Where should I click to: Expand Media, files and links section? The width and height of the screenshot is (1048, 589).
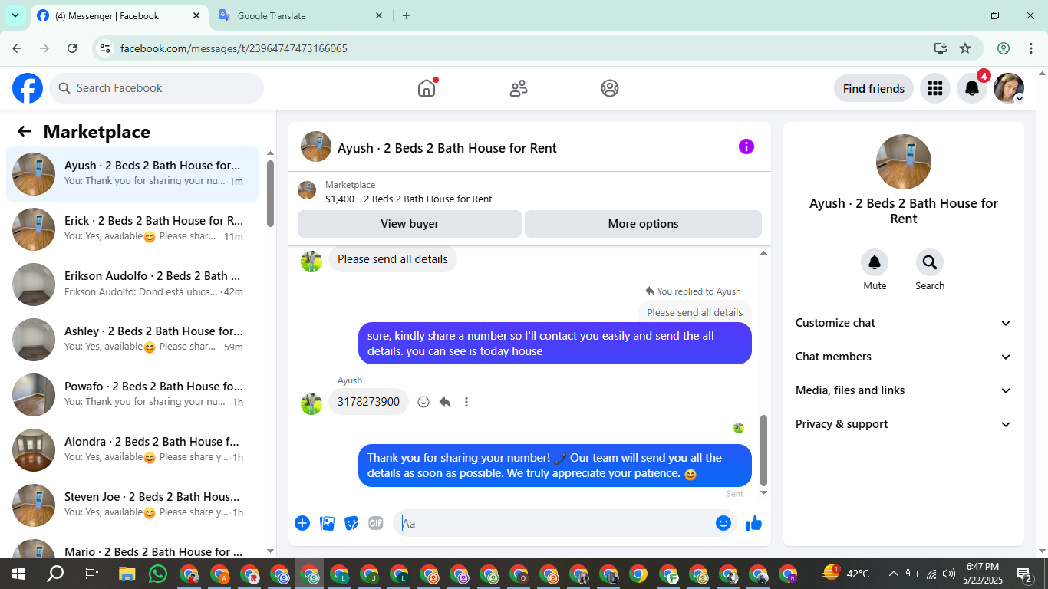(x=904, y=390)
